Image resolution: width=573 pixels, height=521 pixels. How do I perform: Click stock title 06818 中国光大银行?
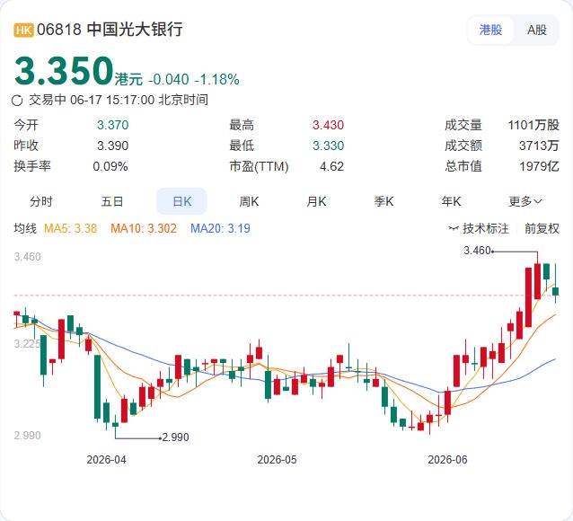pyautogui.click(x=110, y=30)
